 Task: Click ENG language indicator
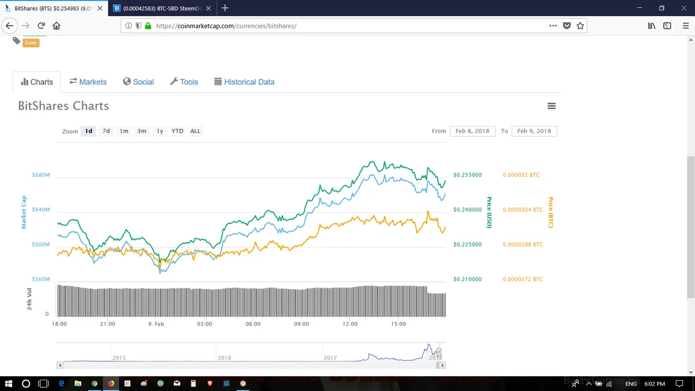pos(631,383)
